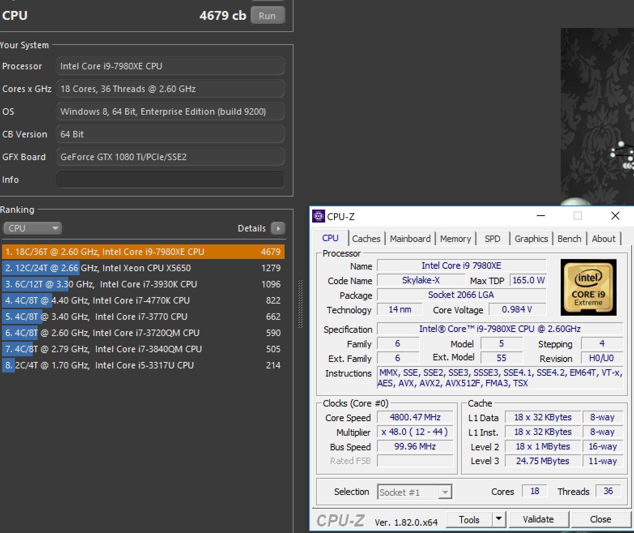Click the Cores count 18

[x=534, y=491]
